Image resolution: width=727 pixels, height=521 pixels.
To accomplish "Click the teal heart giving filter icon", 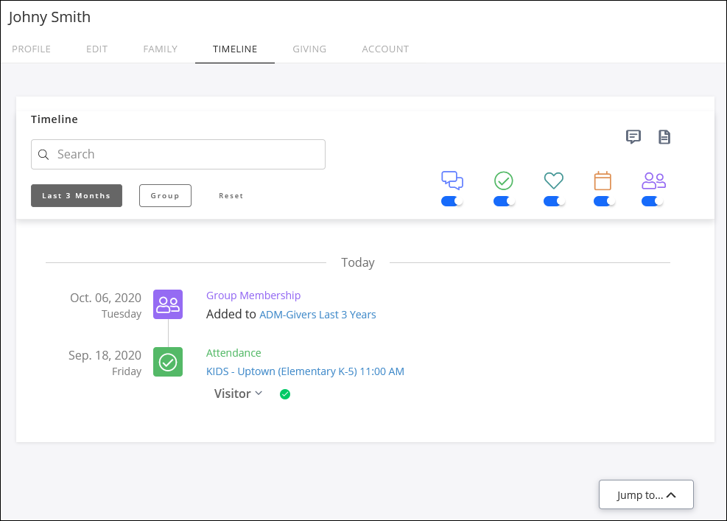I will point(553,180).
